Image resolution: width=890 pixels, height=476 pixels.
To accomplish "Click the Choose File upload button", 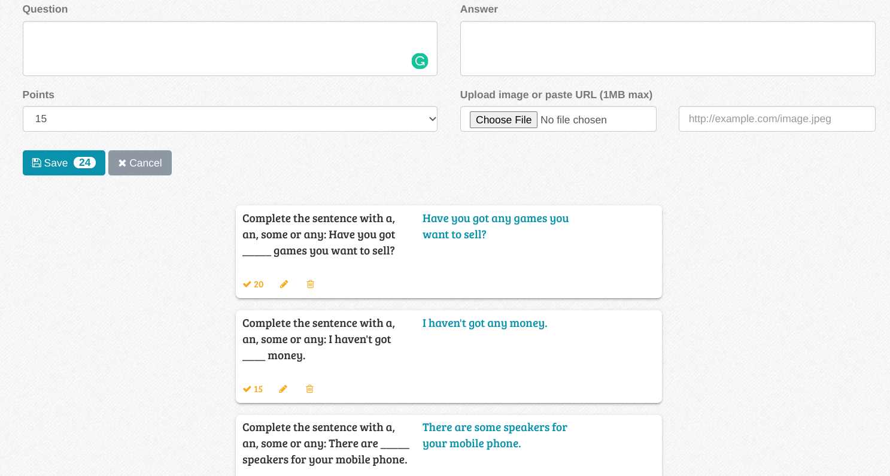I will (x=503, y=120).
